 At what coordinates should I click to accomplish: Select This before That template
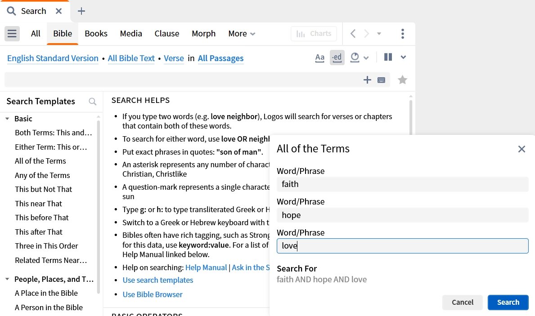point(42,218)
